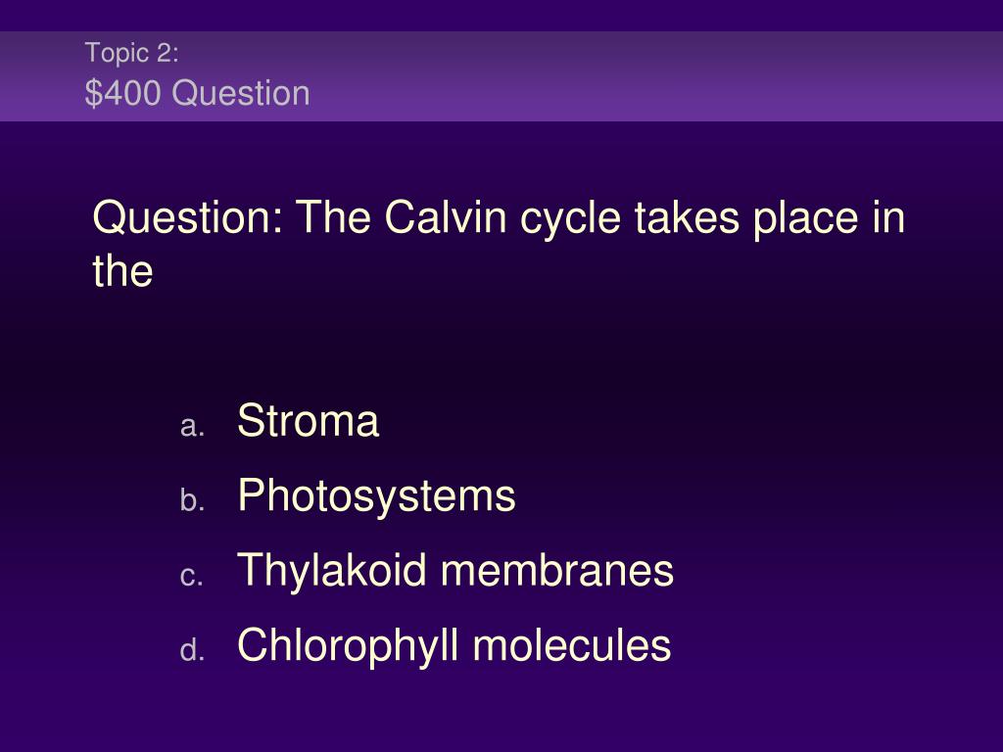This screenshot has height=752, width=1003.
Task: Click the word "the" on second line
Action: [122, 271]
